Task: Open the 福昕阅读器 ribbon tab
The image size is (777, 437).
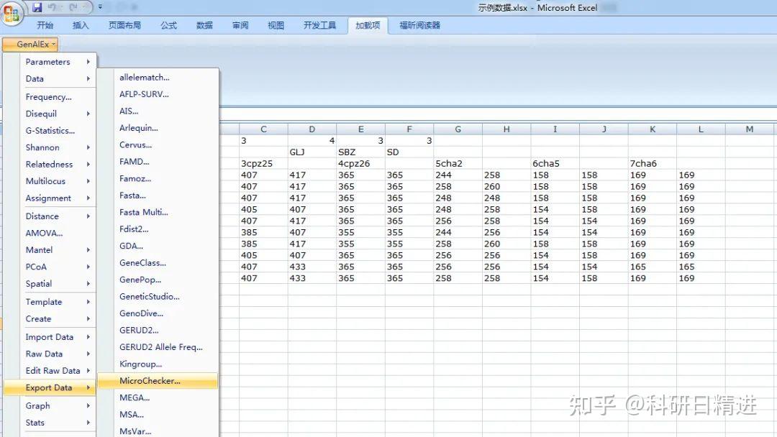Action: click(x=419, y=25)
